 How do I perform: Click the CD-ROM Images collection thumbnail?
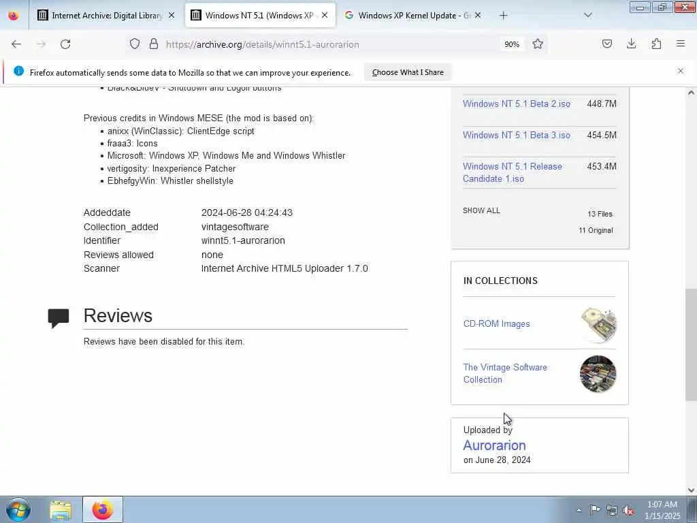click(x=598, y=325)
